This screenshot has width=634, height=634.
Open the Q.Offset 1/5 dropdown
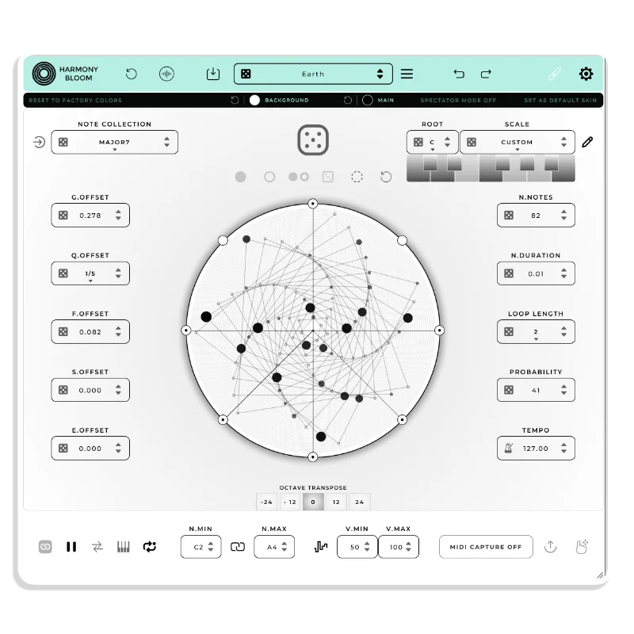(x=90, y=273)
